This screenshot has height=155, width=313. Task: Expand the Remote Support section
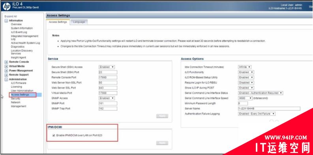point(6,75)
